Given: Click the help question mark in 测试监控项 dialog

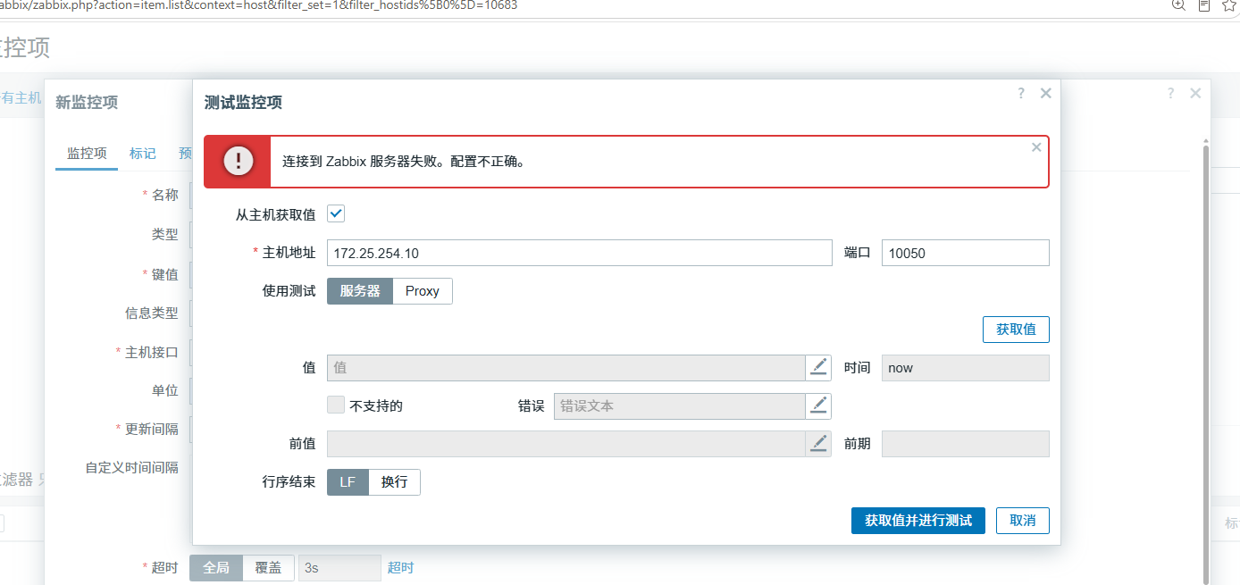Looking at the screenshot, I should tap(1021, 93).
